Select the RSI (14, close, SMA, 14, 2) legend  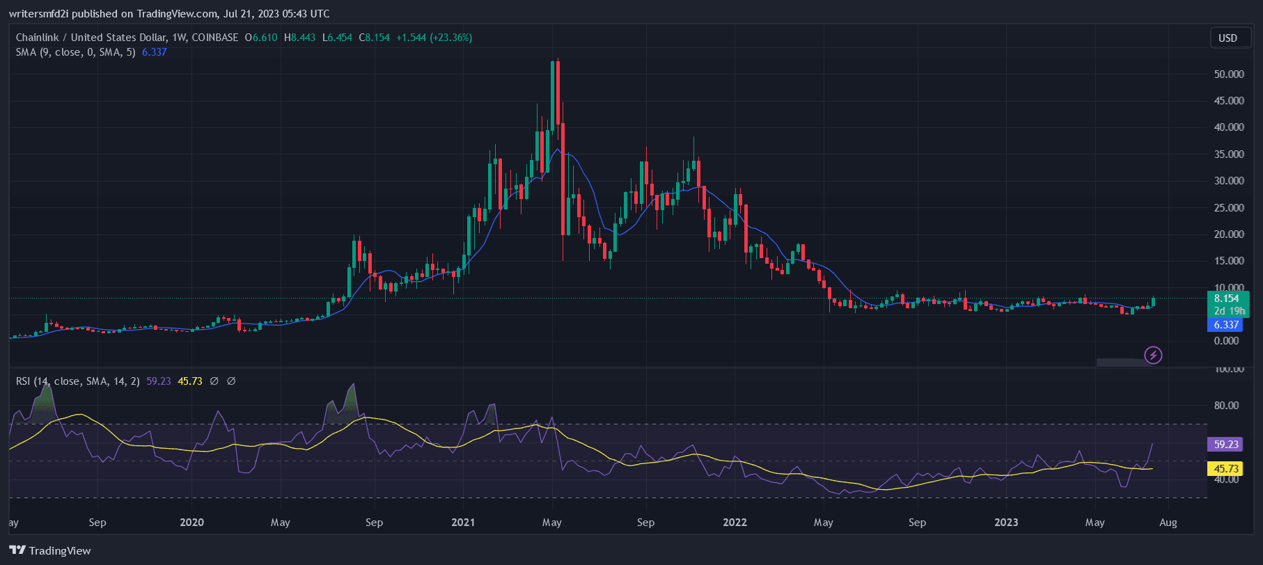[78, 381]
